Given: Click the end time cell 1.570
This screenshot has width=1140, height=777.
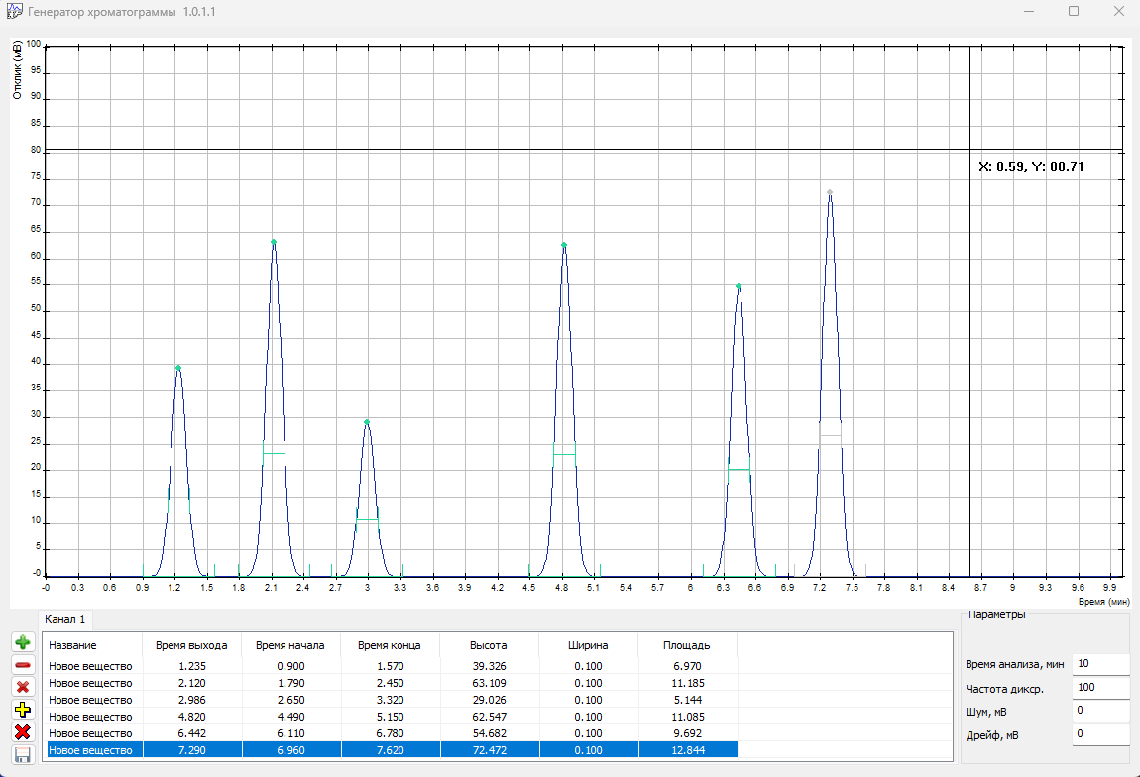Looking at the screenshot, I should pos(390,666).
